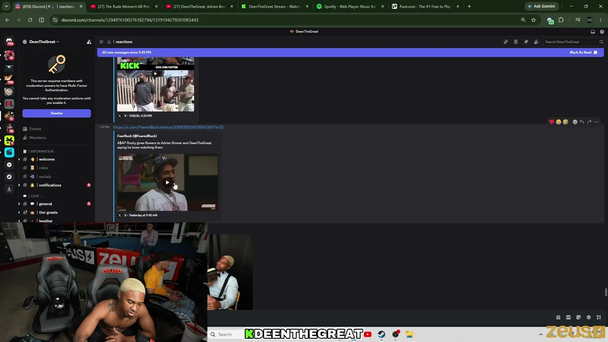Open more options for the message
608x342 pixels.
(597, 122)
